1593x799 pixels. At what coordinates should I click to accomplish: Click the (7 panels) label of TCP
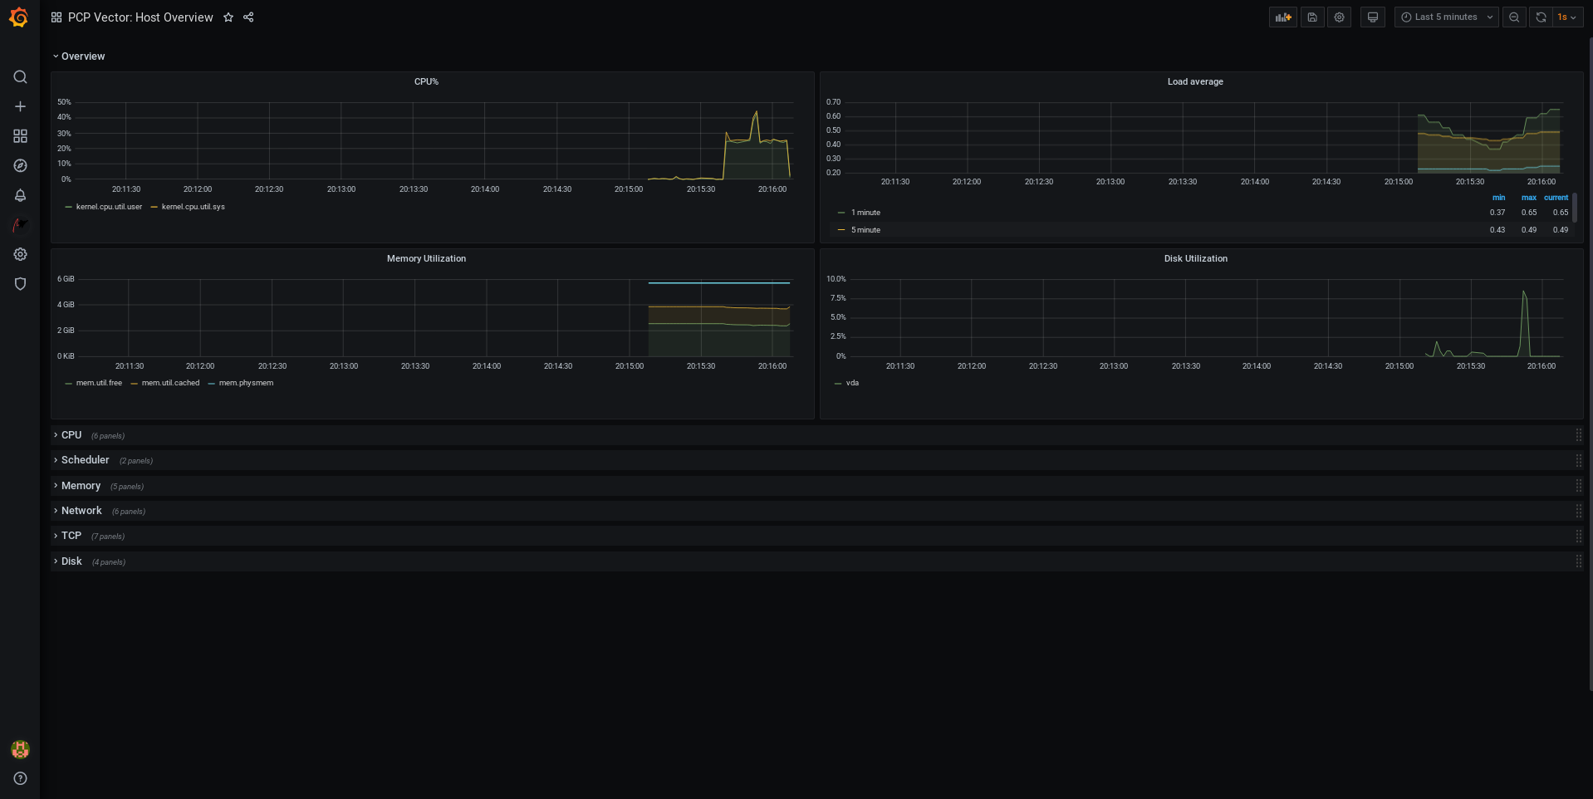pos(108,537)
